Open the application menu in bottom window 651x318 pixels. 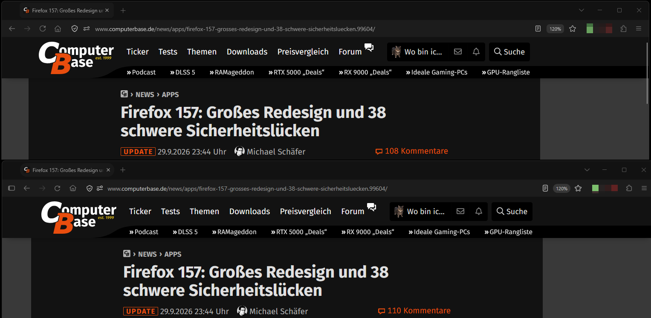coord(644,188)
